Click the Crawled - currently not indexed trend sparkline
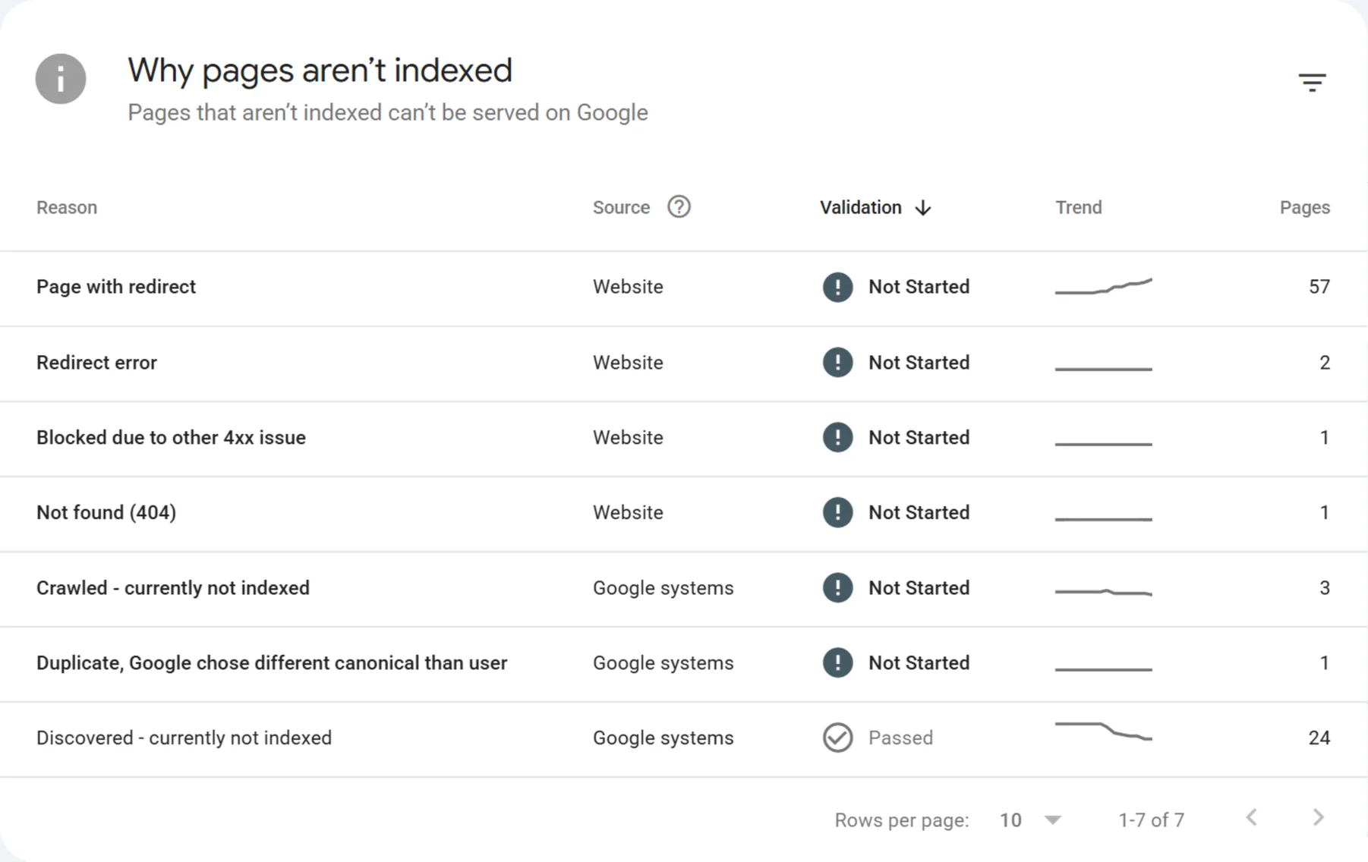 click(x=1103, y=592)
